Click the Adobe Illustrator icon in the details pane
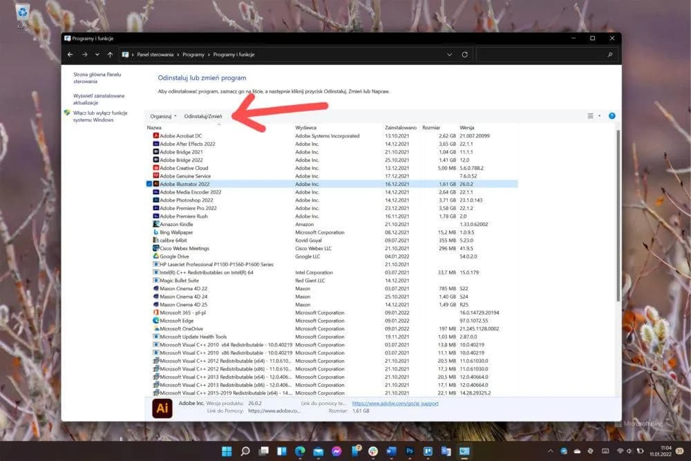The width and height of the screenshot is (691, 461). point(161,408)
